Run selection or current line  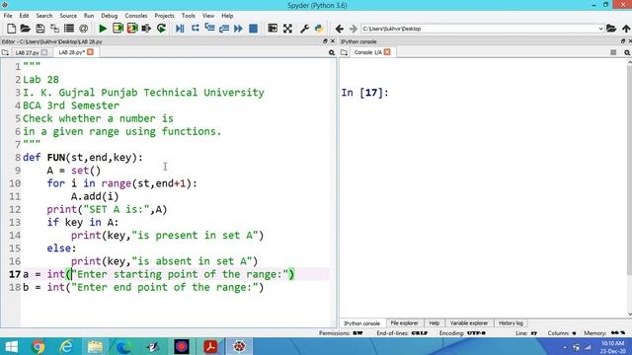pyautogui.click(x=146, y=29)
